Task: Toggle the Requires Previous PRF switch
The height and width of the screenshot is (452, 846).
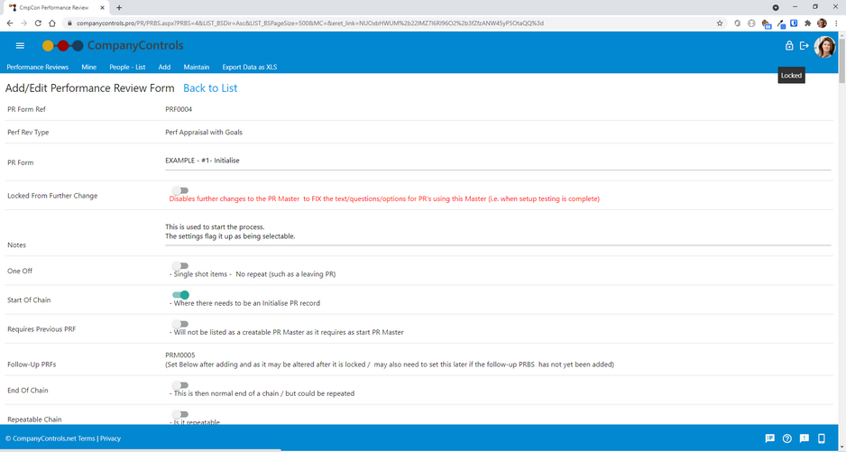Action: click(x=180, y=324)
